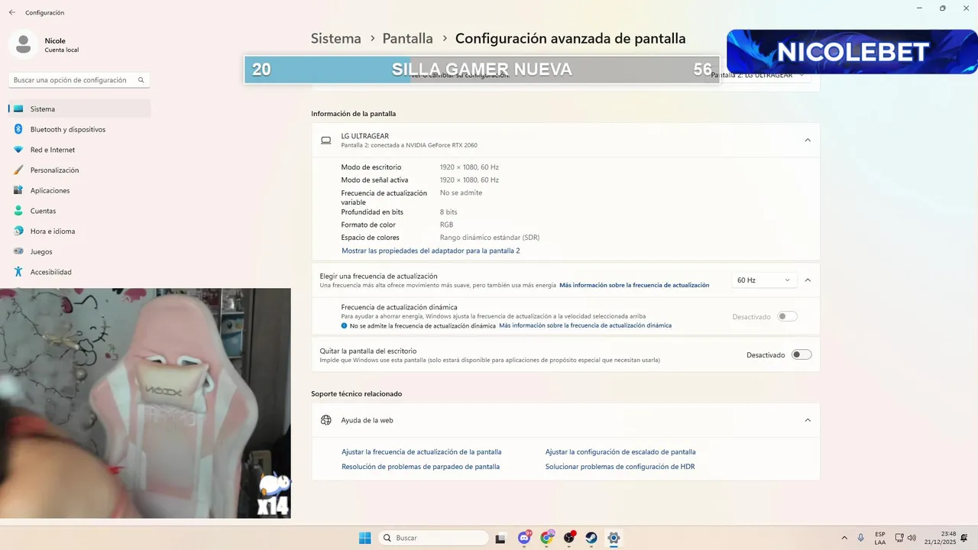Navigate to Sistema breadcrumb
The height and width of the screenshot is (550, 978).
pyautogui.click(x=336, y=38)
